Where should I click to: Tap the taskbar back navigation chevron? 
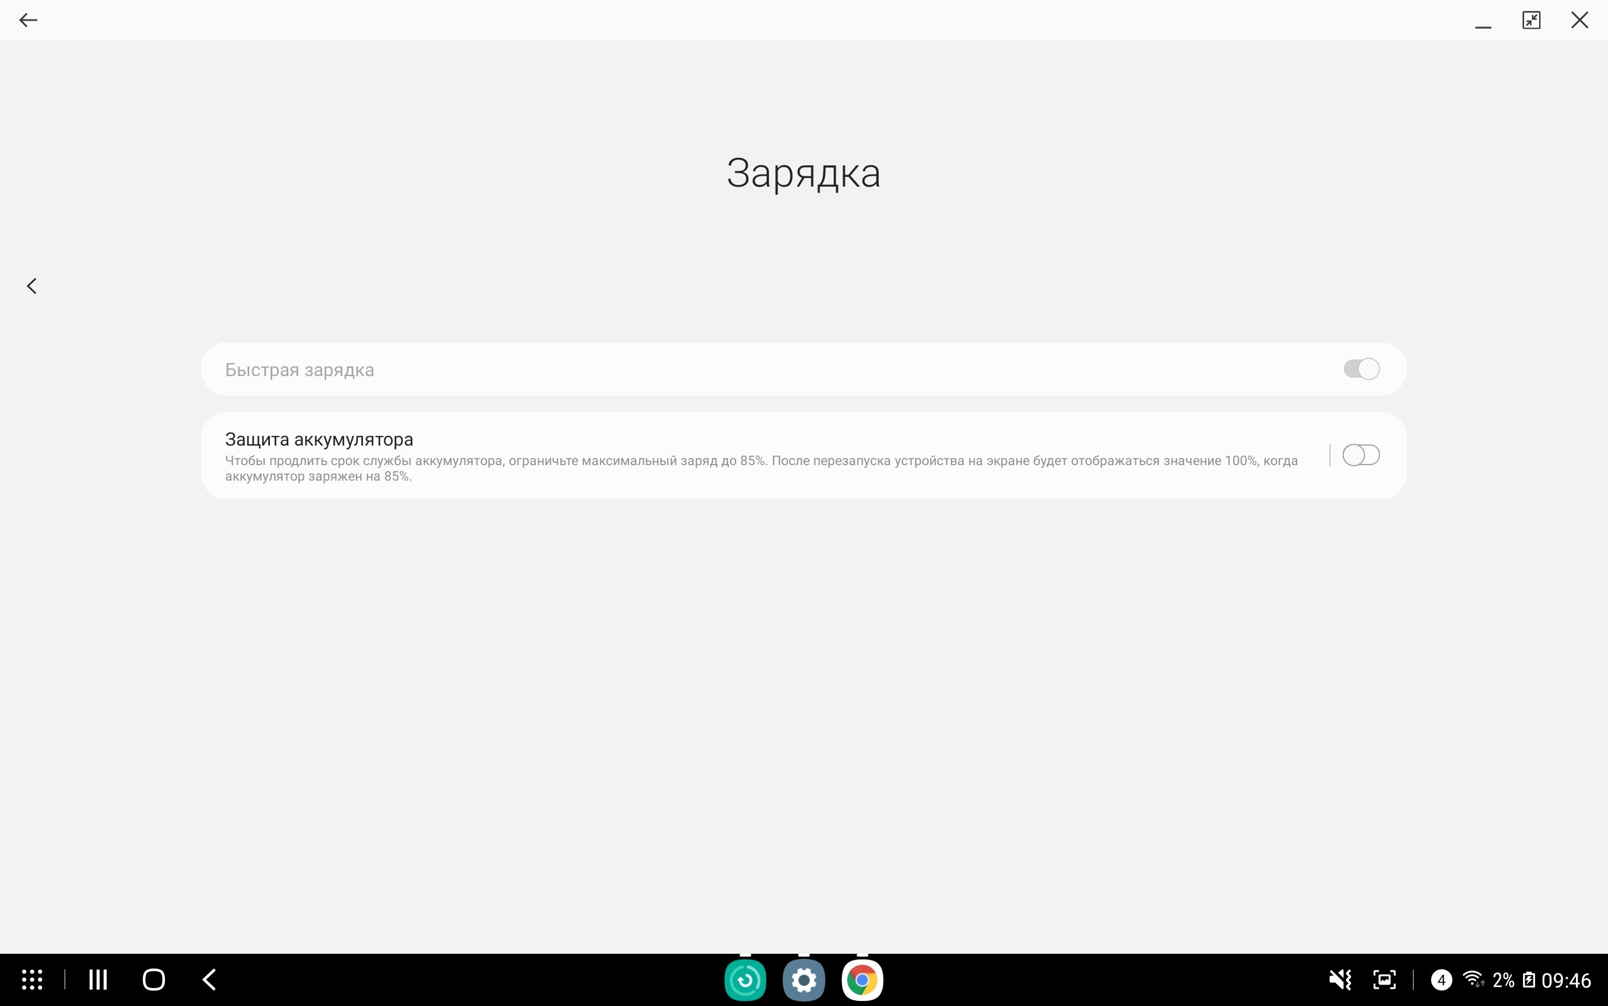tap(209, 980)
